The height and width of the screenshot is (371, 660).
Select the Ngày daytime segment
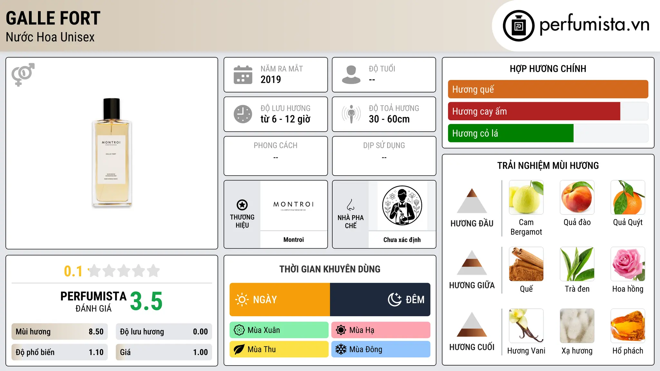tap(280, 300)
